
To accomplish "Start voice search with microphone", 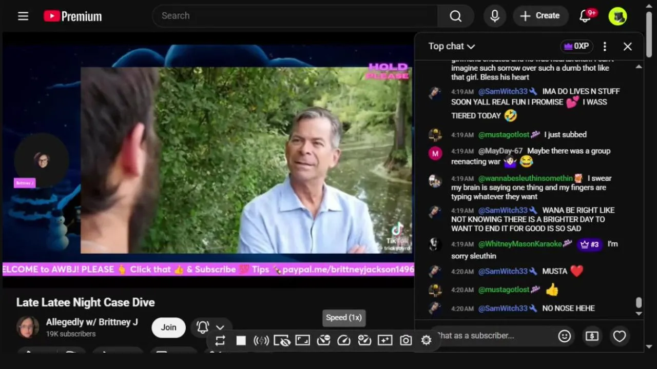I will click(495, 16).
